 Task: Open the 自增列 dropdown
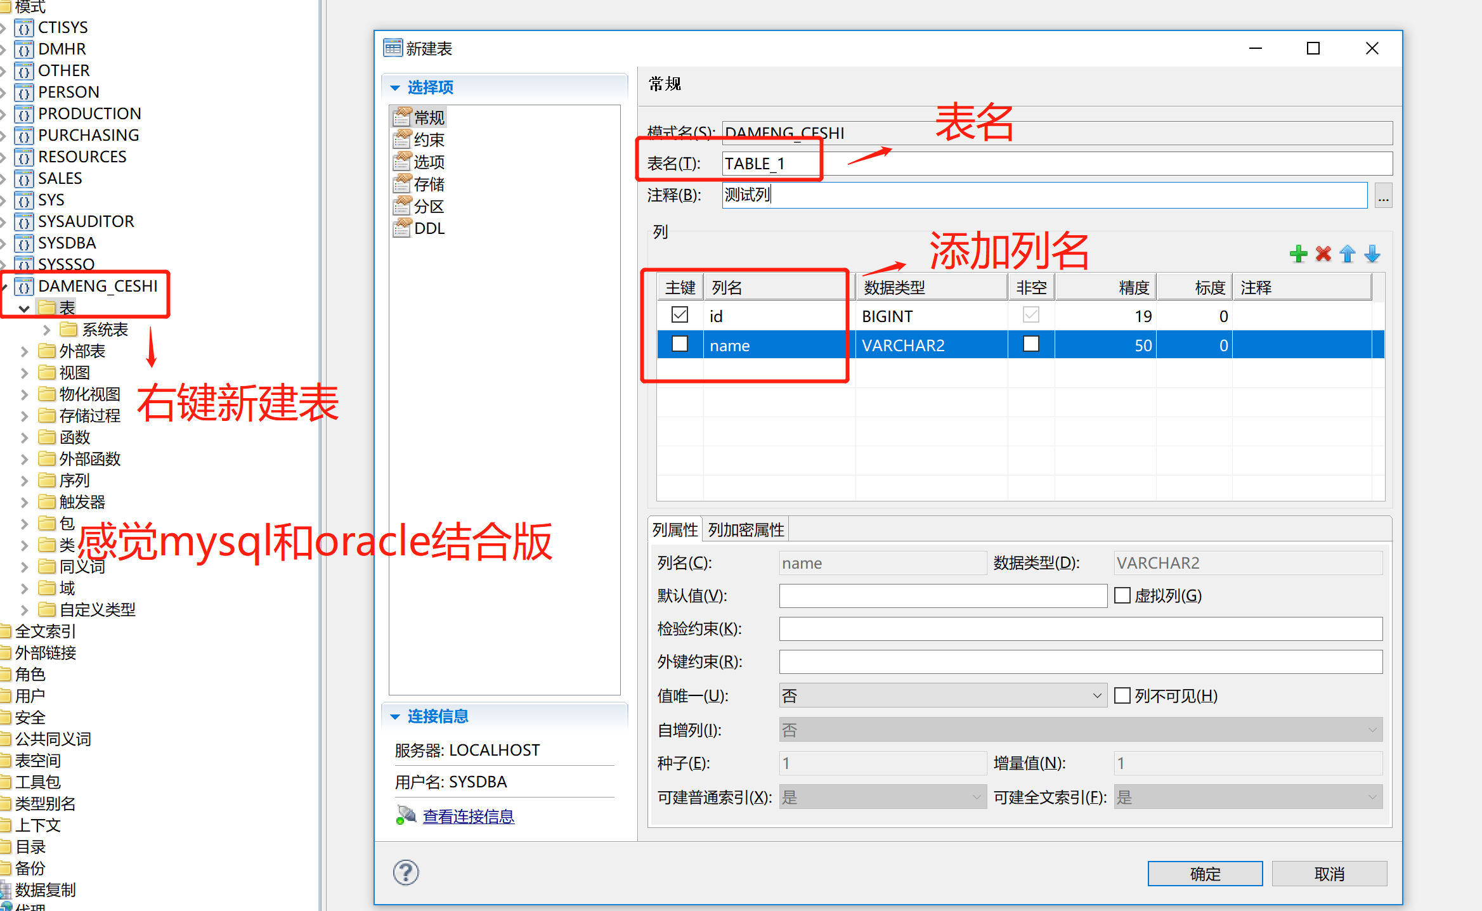pos(1081,730)
